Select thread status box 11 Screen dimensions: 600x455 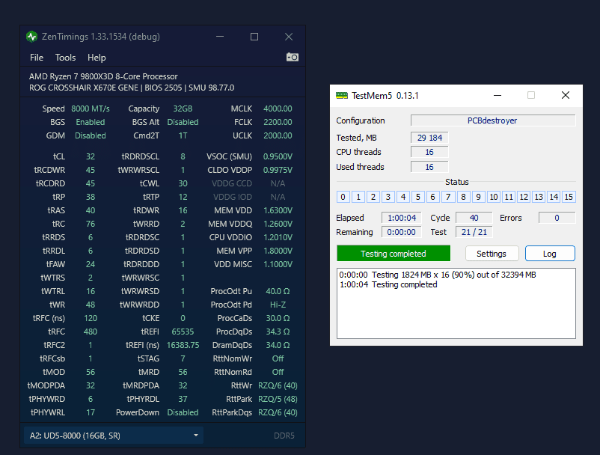click(509, 197)
